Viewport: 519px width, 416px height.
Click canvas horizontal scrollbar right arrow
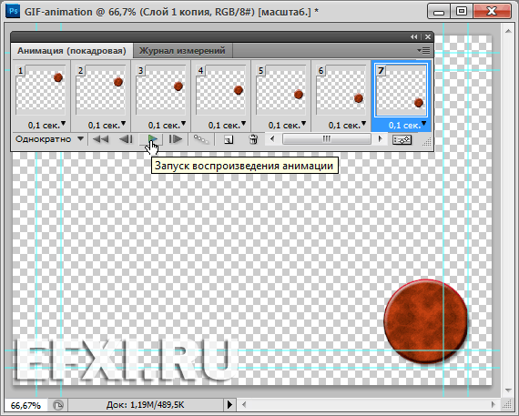(494, 404)
